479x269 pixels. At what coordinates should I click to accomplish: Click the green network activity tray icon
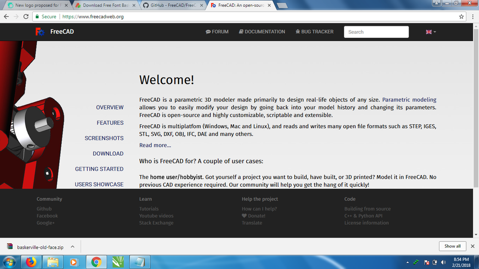click(x=417, y=262)
